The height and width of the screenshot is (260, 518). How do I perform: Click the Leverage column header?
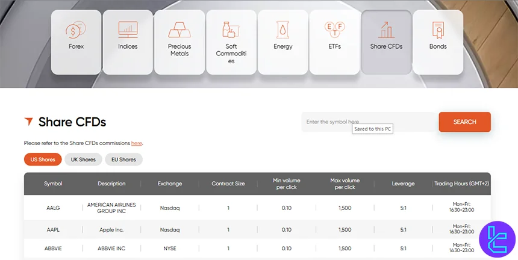tap(403, 184)
